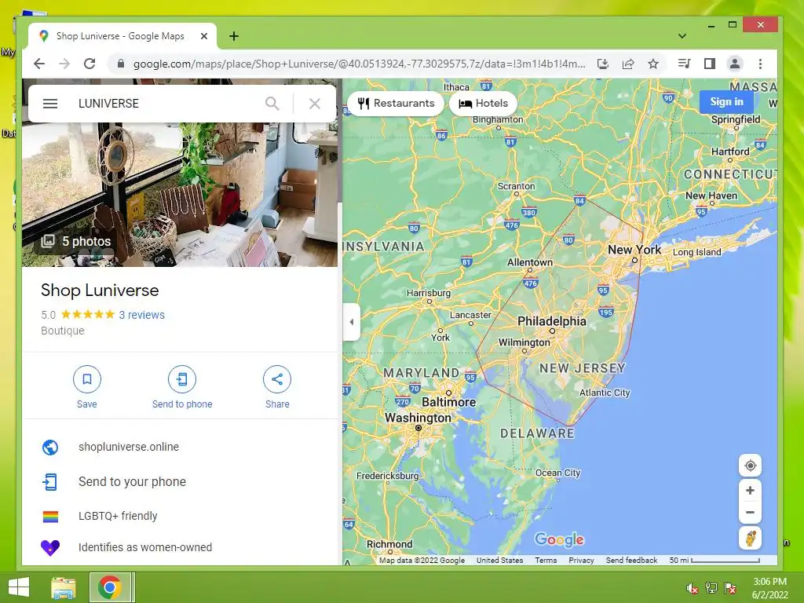Click the Baltimore label on the map
The width and height of the screenshot is (804, 603).
[448, 402]
